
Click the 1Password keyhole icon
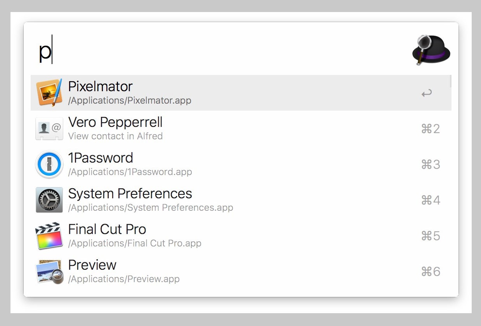click(x=49, y=164)
